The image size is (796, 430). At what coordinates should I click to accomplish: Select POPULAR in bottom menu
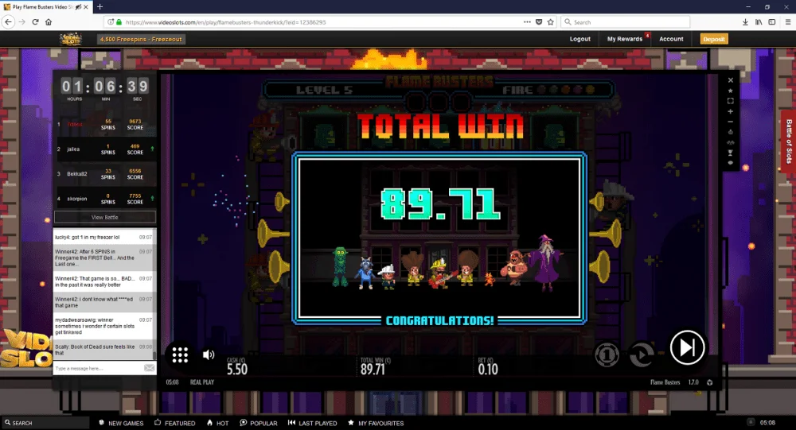[x=259, y=423]
